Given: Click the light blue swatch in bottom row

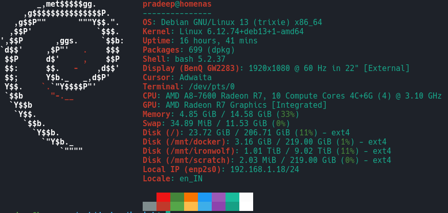Looking at the screenshot, I should [x=205, y=206].
